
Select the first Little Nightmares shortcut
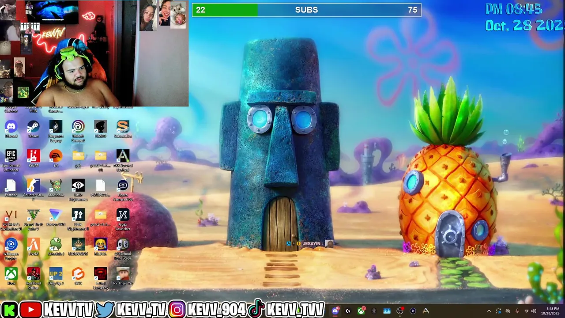78,190
